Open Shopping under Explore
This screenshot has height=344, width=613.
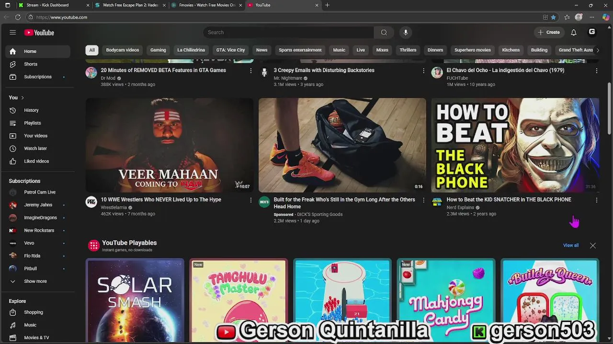tap(38, 312)
